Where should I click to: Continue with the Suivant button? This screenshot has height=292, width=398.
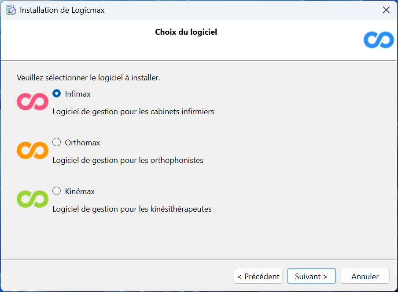tap(311, 276)
